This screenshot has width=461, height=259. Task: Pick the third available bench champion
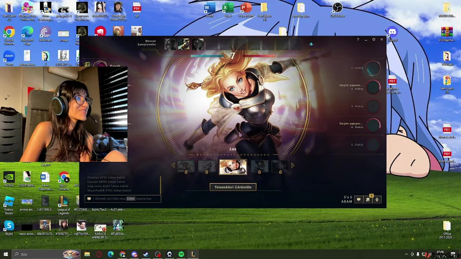(x=198, y=44)
